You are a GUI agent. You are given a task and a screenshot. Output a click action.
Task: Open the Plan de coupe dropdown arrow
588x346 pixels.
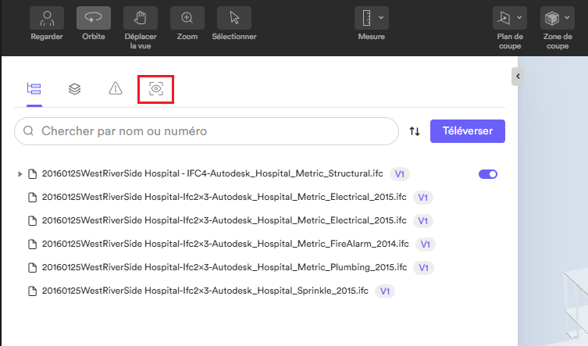point(519,18)
